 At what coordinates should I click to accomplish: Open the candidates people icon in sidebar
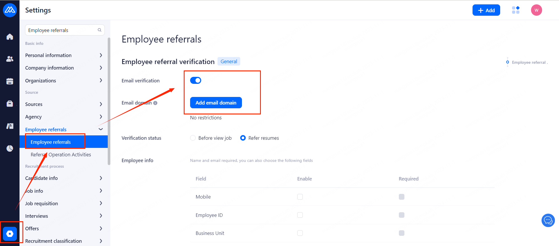click(x=10, y=59)
